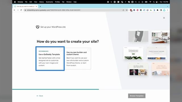Open the Chrome profile avatar
The width and height of the screenshot is (182, 102).
tap(164, 10)
